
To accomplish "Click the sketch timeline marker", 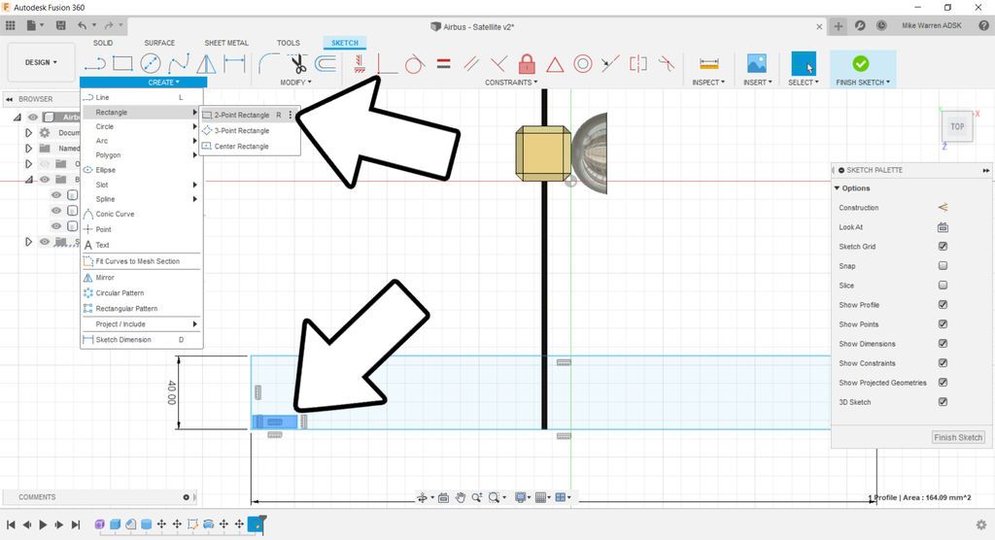I will 256,524.
